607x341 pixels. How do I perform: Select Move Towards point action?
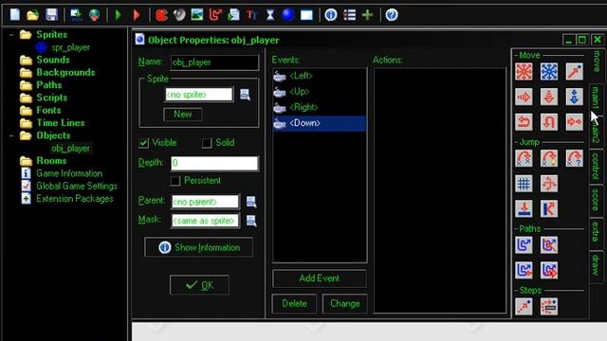(x=574, y=72)
